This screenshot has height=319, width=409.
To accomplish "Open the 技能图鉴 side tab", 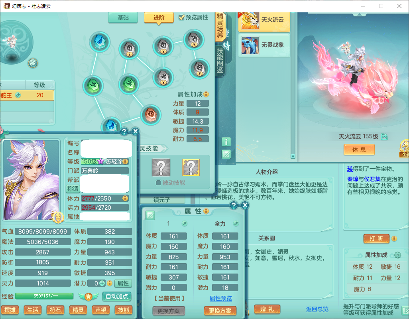I will click(x=220, y=60).
